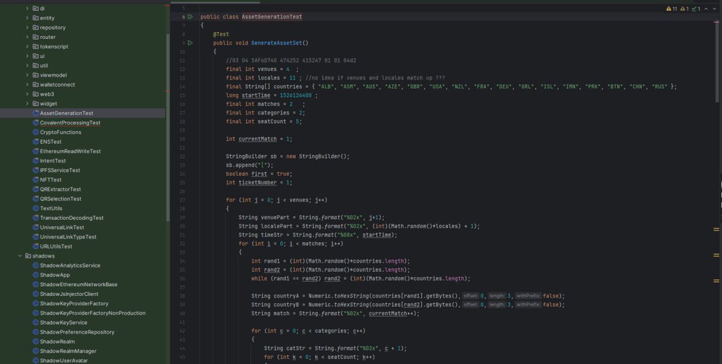This screenshot has height=364, width=722.
Task: Click the offset inlay hint on countryA line
Action: coord(471,296)
